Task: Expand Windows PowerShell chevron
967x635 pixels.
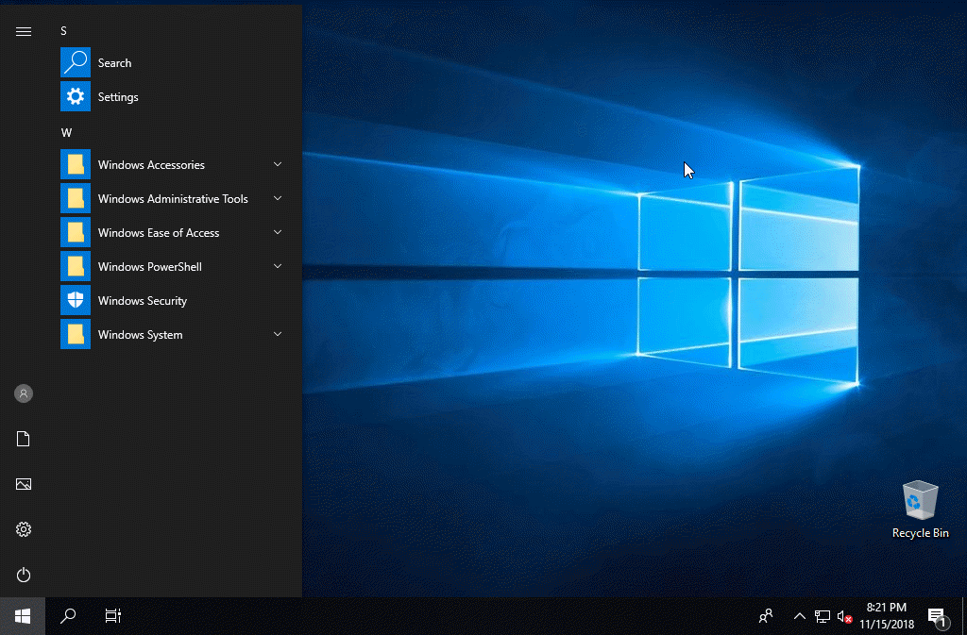Action: 278,266
